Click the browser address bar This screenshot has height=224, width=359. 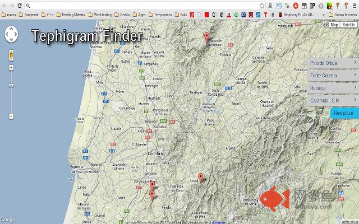click(144, 6)
